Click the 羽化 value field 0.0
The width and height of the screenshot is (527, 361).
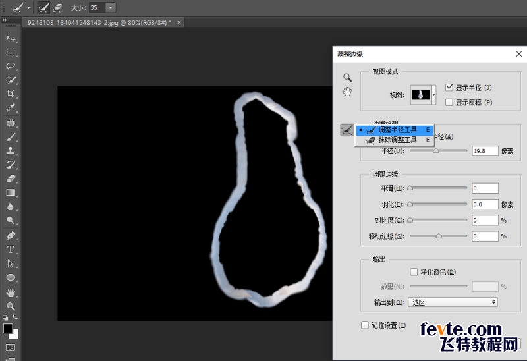click(485, 204)
